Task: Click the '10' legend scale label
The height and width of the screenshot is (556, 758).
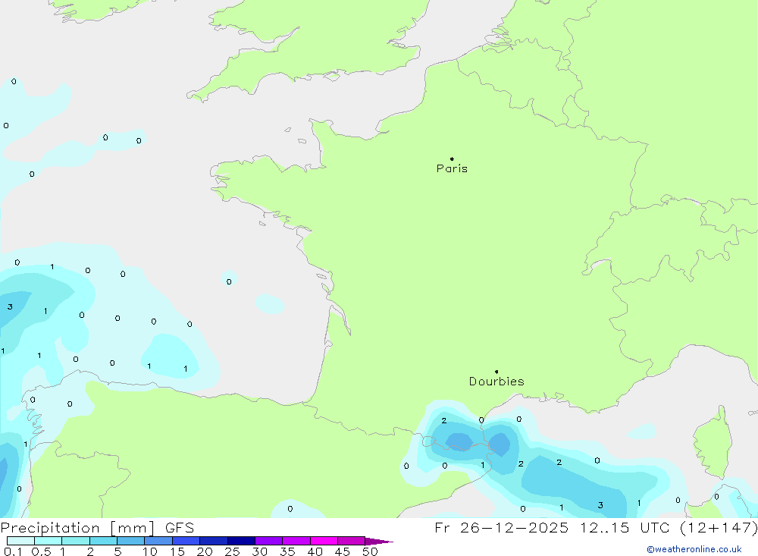Action: (150, 551)
